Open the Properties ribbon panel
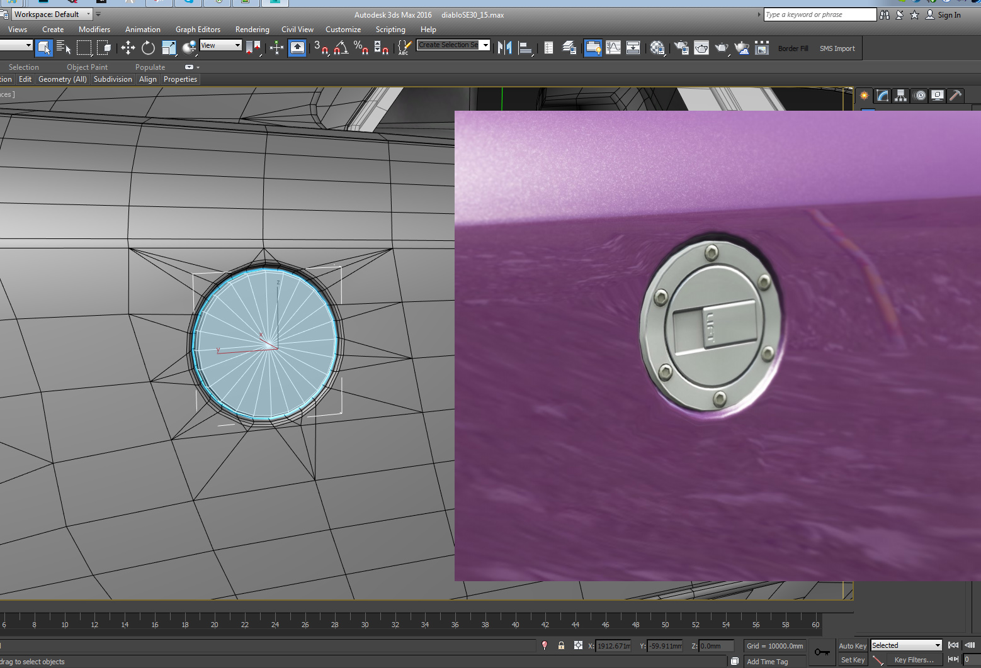The width and height of the screenshot is (981, 668). pos(180,79)
